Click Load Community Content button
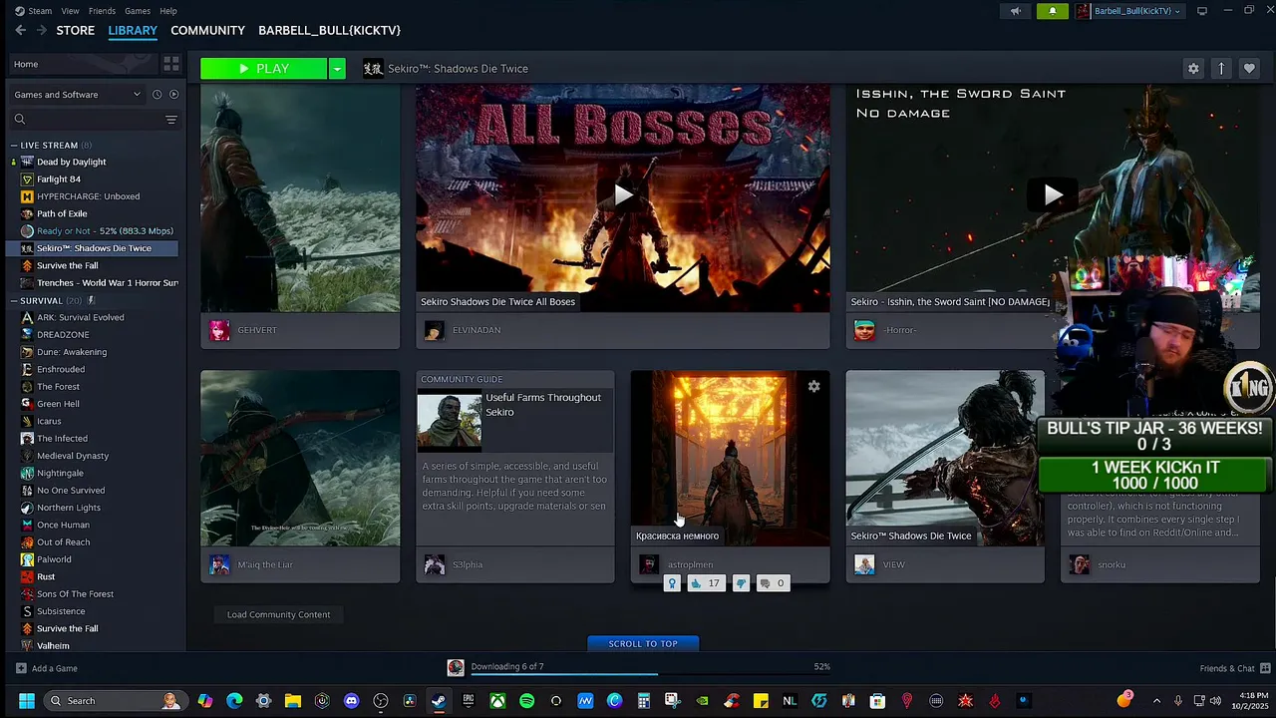Viewport: 1276px width, 718px height. 278,614
